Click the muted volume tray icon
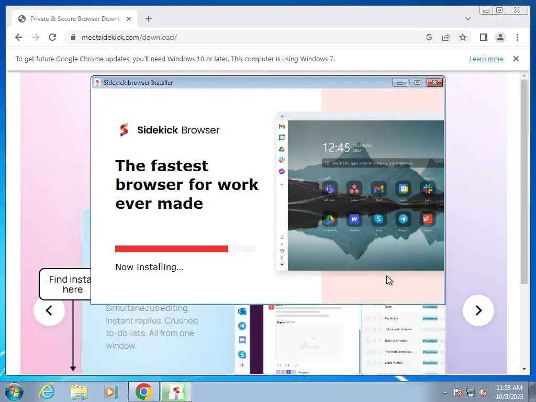This screenshot has height=402, width=536. 483,392
